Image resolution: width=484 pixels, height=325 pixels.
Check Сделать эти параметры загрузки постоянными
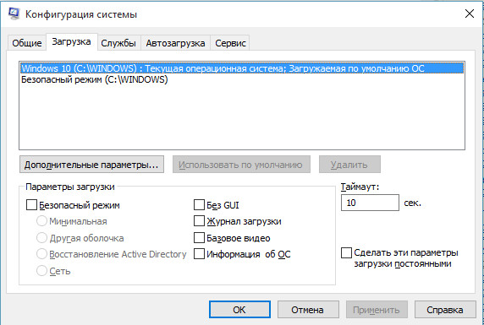point(346,253)
